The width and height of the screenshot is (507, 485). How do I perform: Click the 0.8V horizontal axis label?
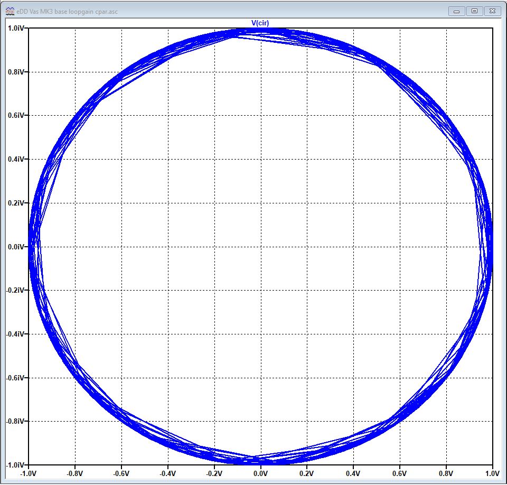pos(446,474)
